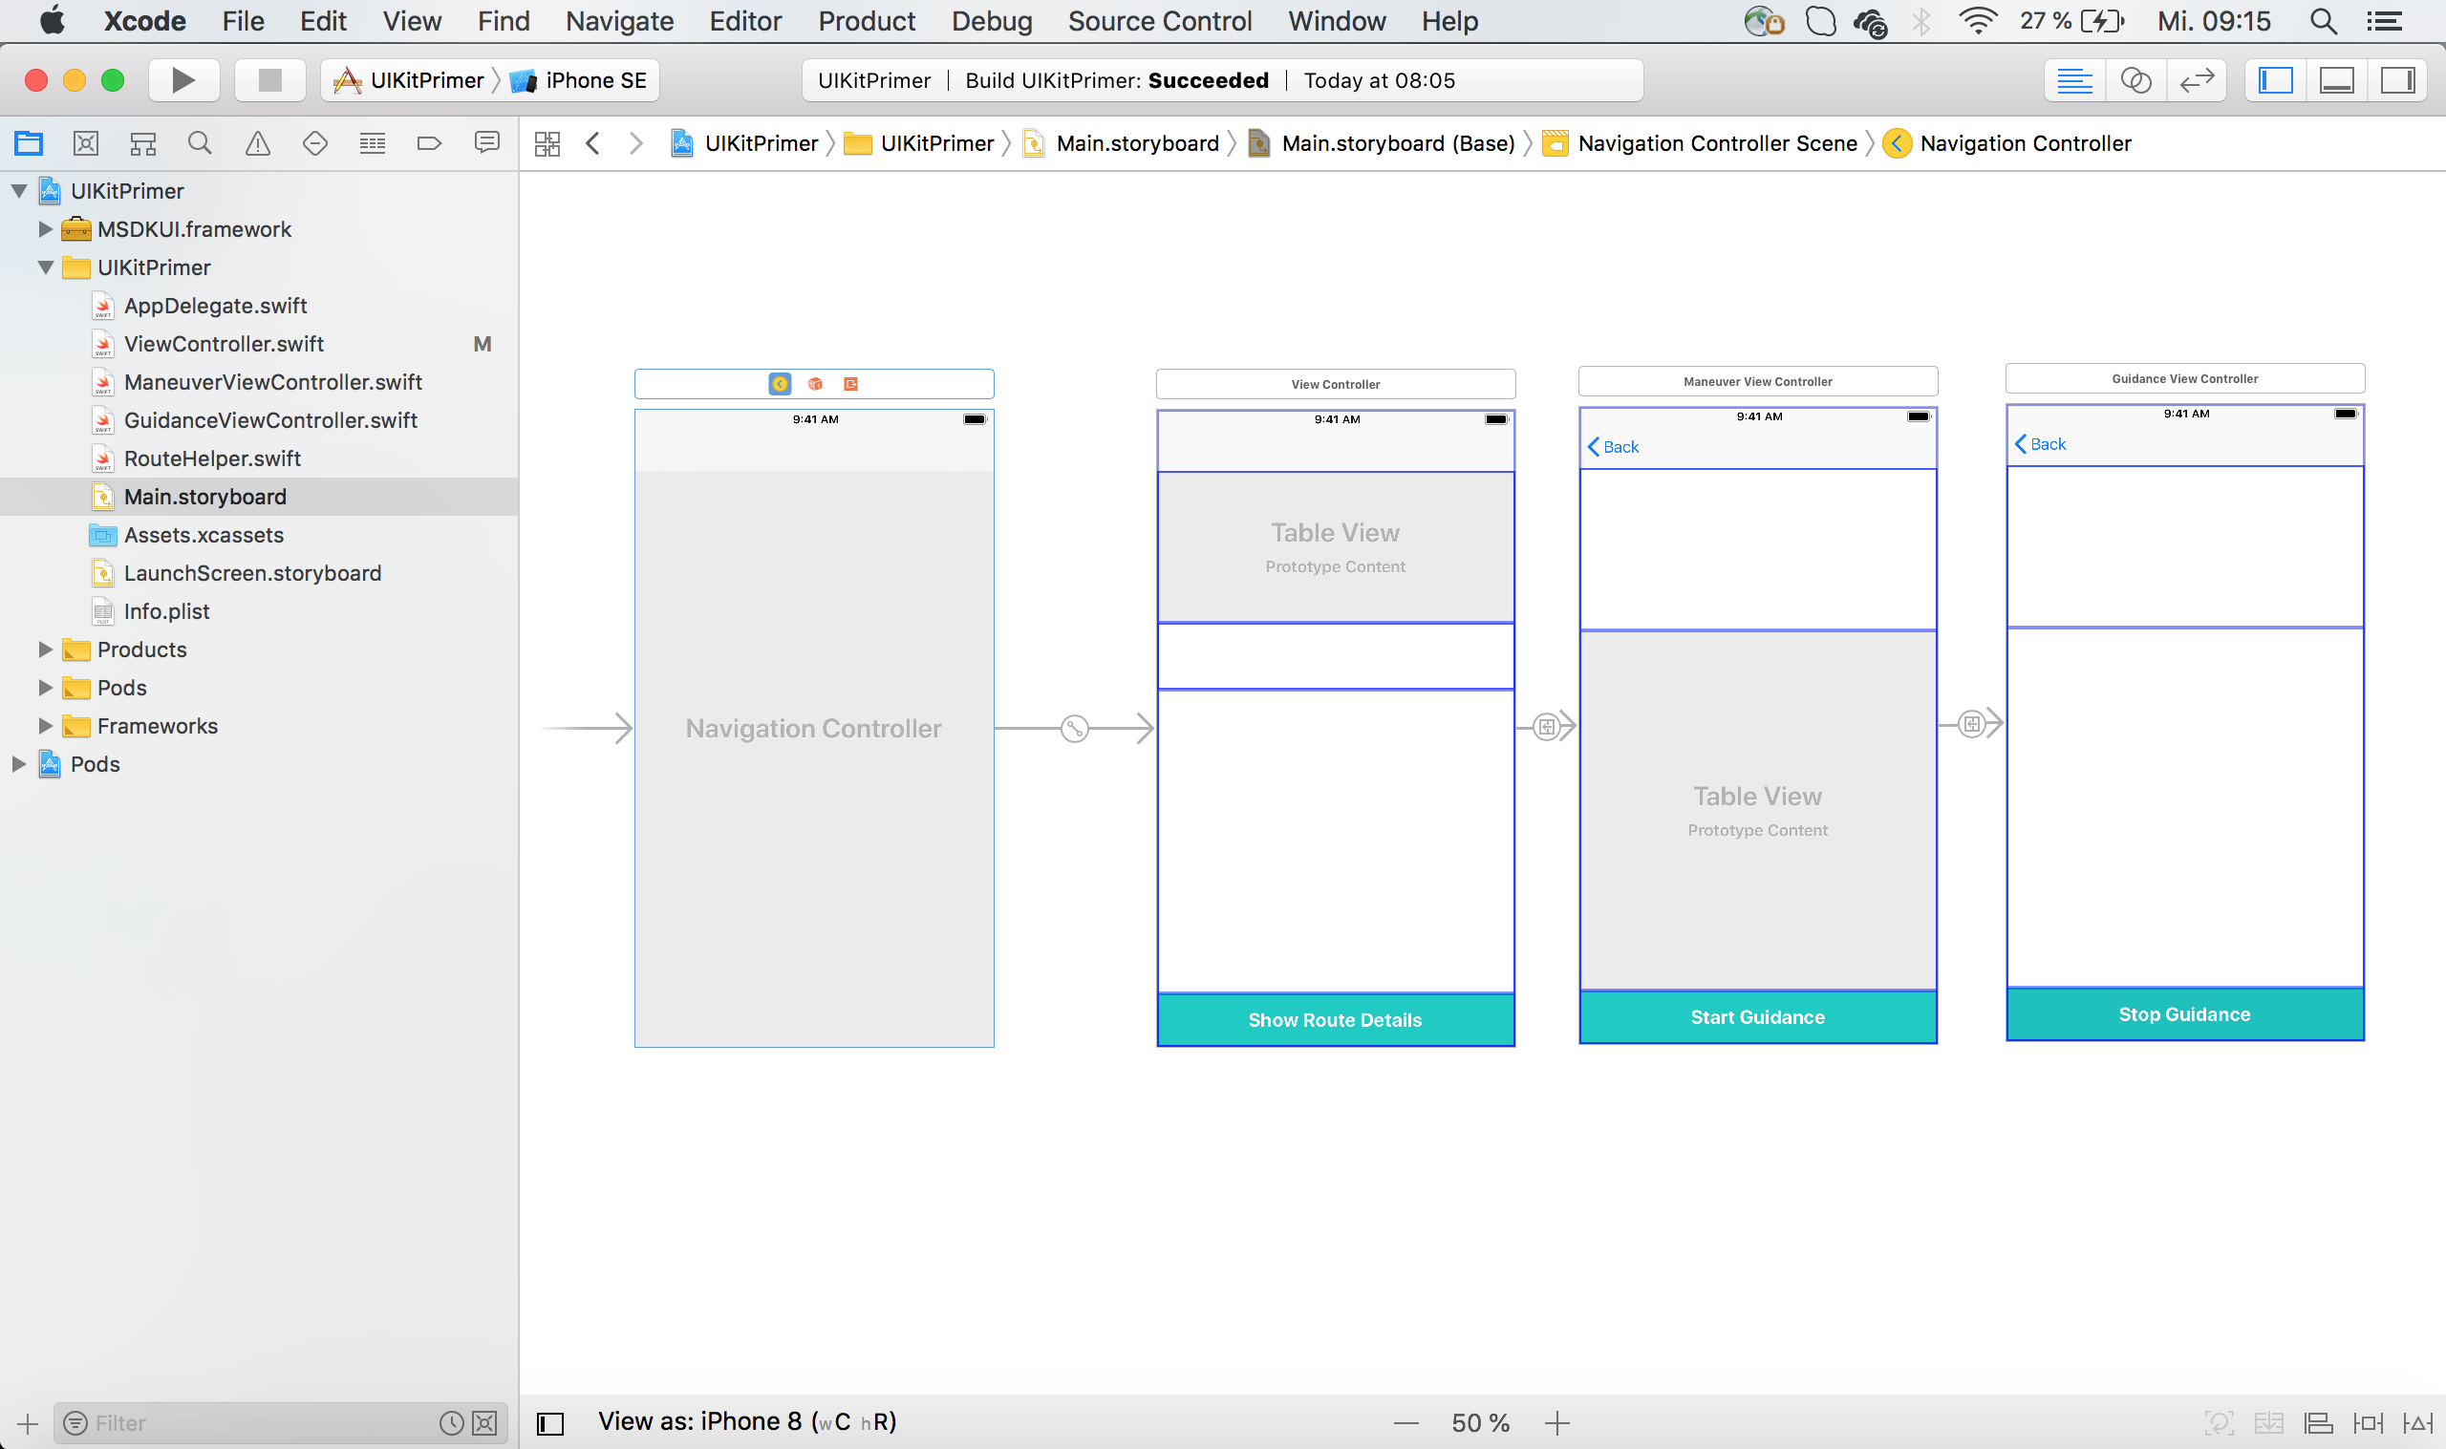Open the Debug navigator
Viewport: 2446px width, 1449px height.
pyautogui.click(x=372, y=143)
